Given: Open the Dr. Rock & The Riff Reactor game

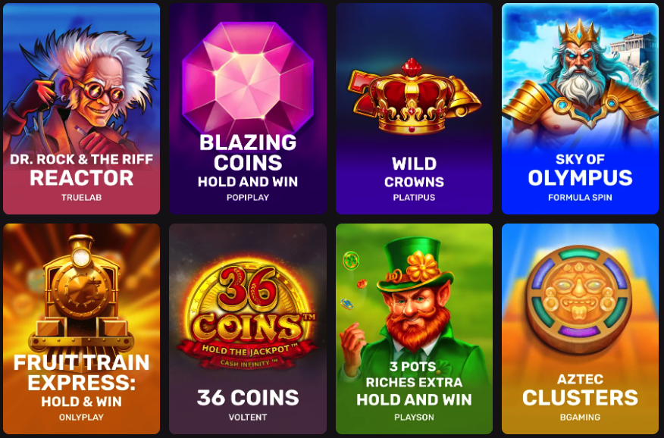Looking at the screenshot, I should pos(81,108).
